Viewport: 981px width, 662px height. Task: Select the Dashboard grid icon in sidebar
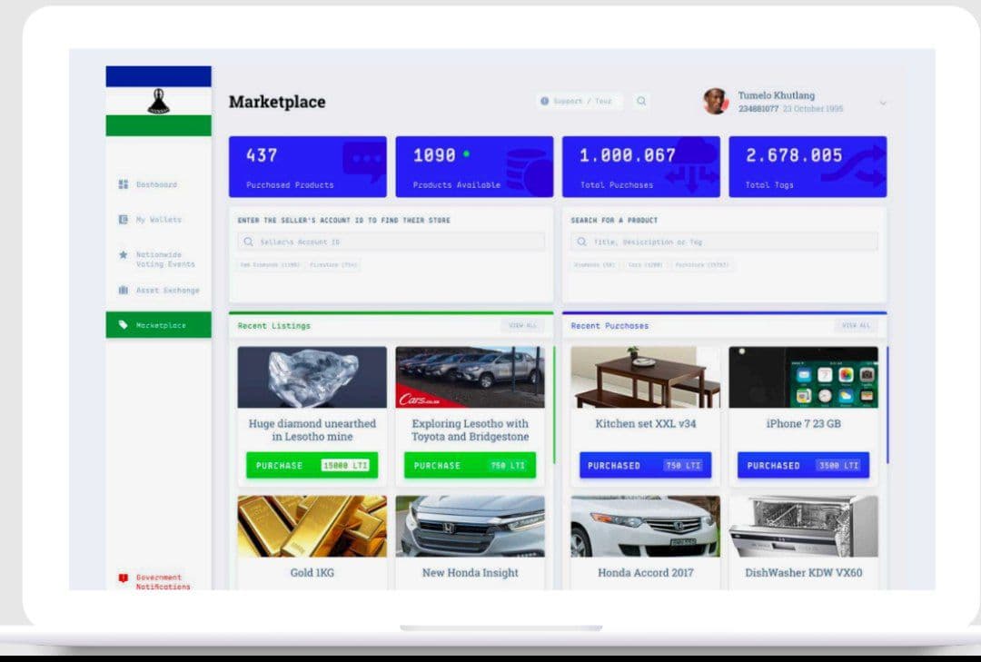[123, 184]
